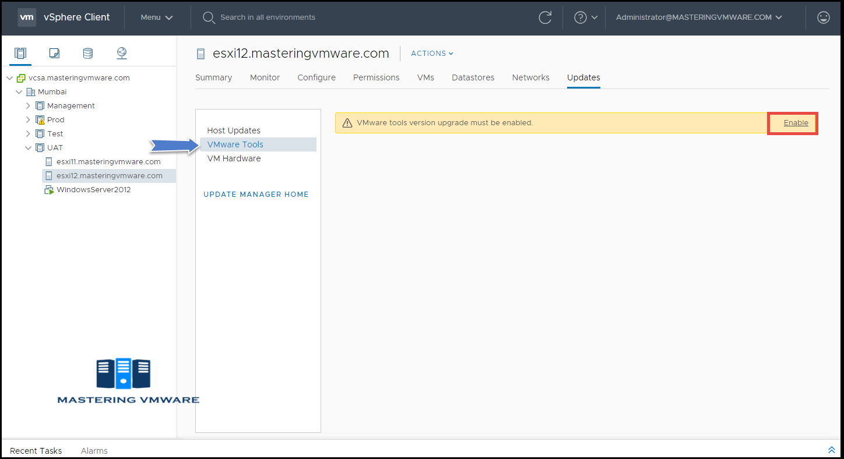This screenshot has width=844, height=459.
Task: Click the search magnifier icon
Action: [x=209, y=17]
